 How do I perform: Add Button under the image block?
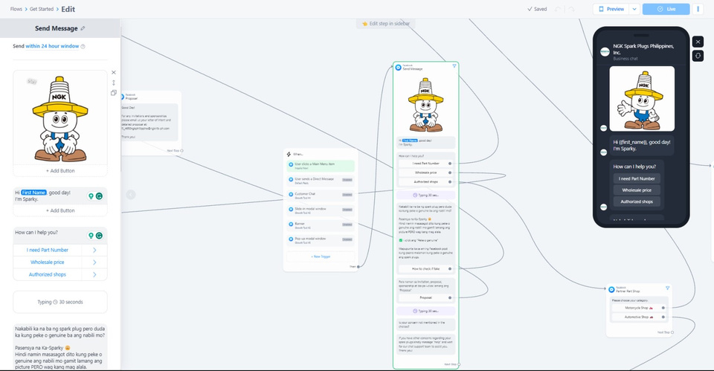(60, 171)
